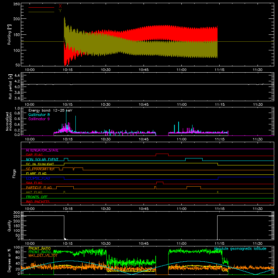Click the GAP_FLAG label
Image resolution: width=278 pixels, height=278 pixels.
tap(34, 155)
